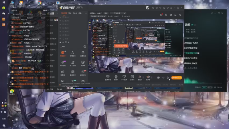Open the mail icon in streaming title bar

(157, 8)
